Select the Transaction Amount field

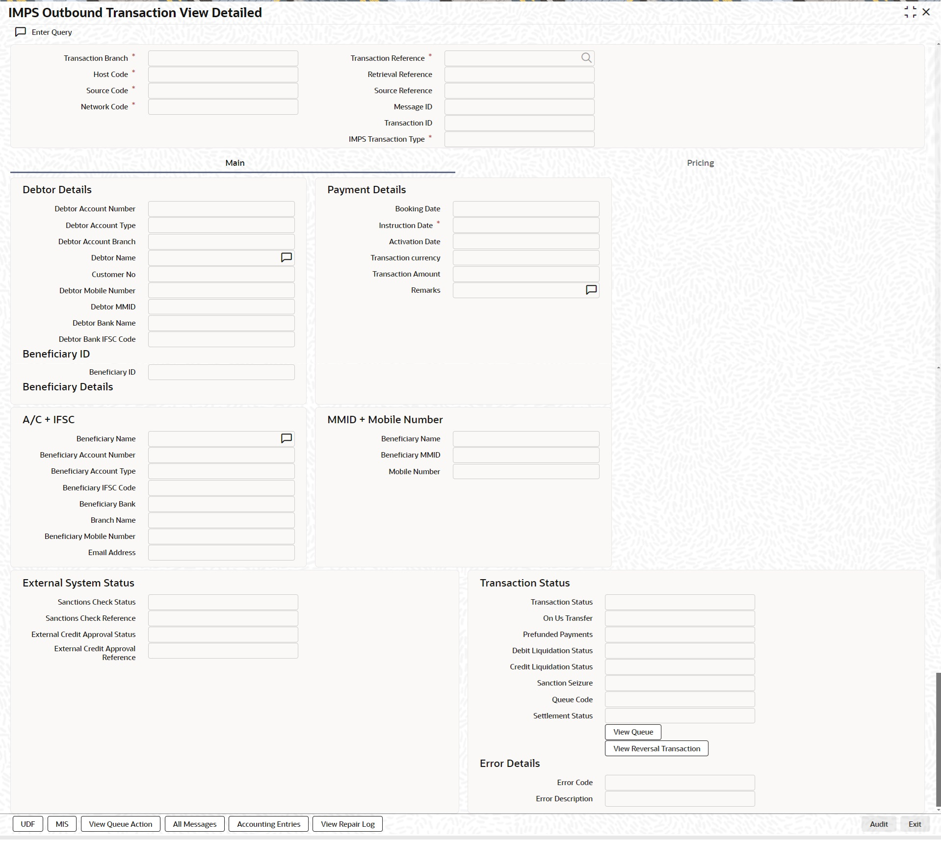pos(526,274)
